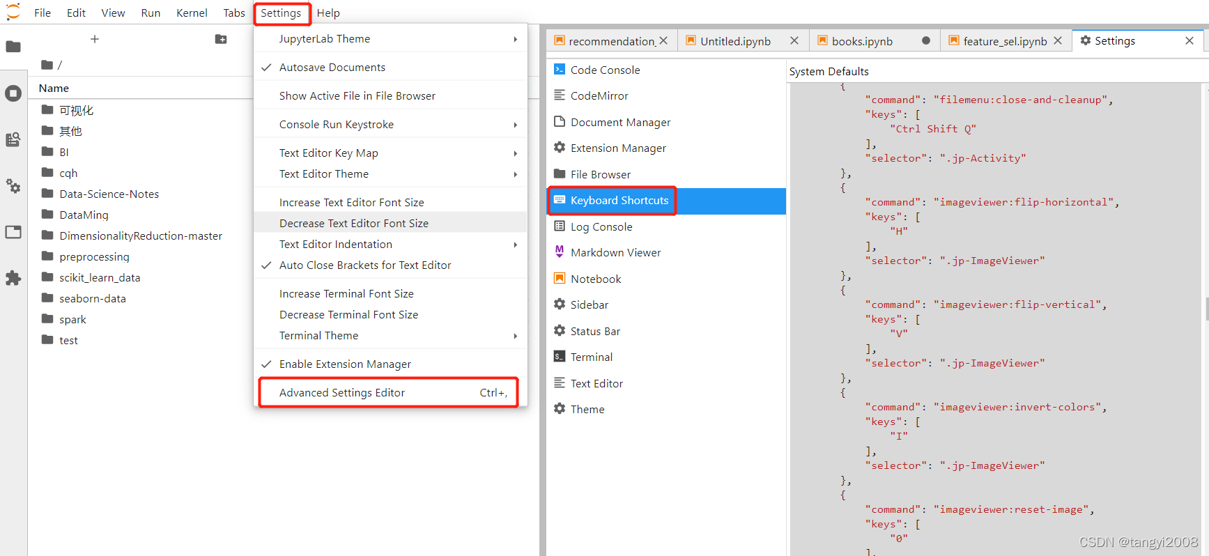
Task: Toggle Auto Close Brackets for Text Editor
Action: (390, 265)
